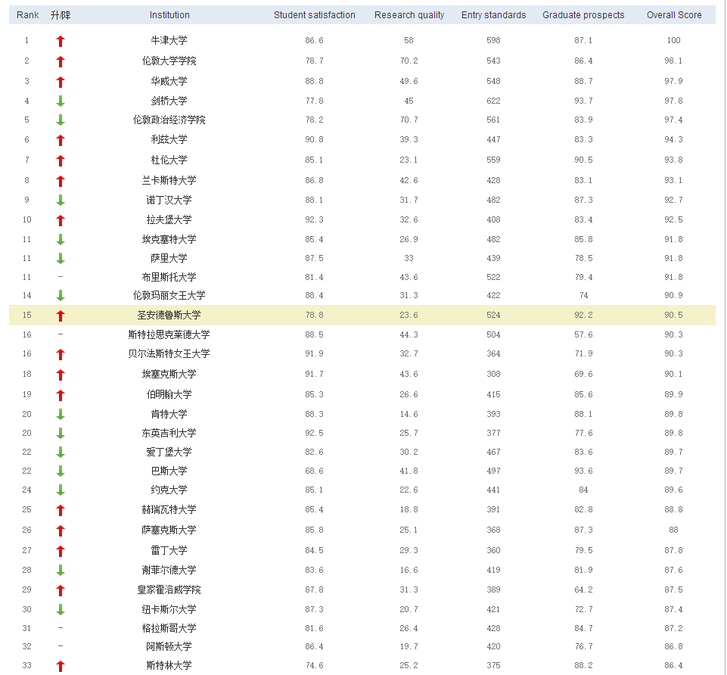The height and width of the screenshot is (675, 727).
Task: Click entry standards value 622
Action: (493, 101)
